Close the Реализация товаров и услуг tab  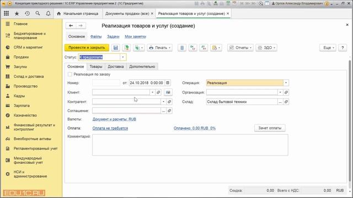228,13
